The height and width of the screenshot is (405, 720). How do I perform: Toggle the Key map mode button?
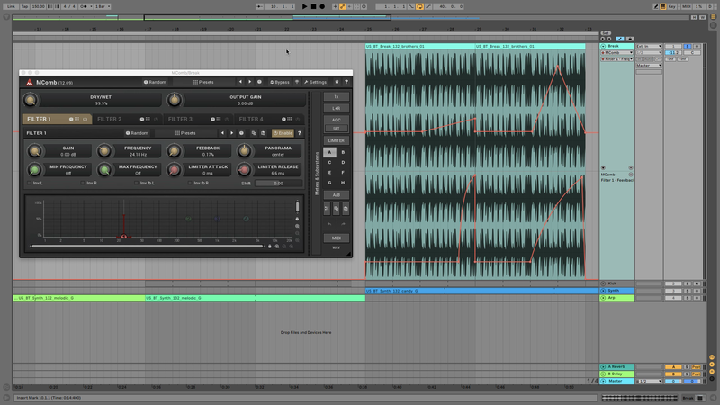pyautogui.click(x=672, y=6)
